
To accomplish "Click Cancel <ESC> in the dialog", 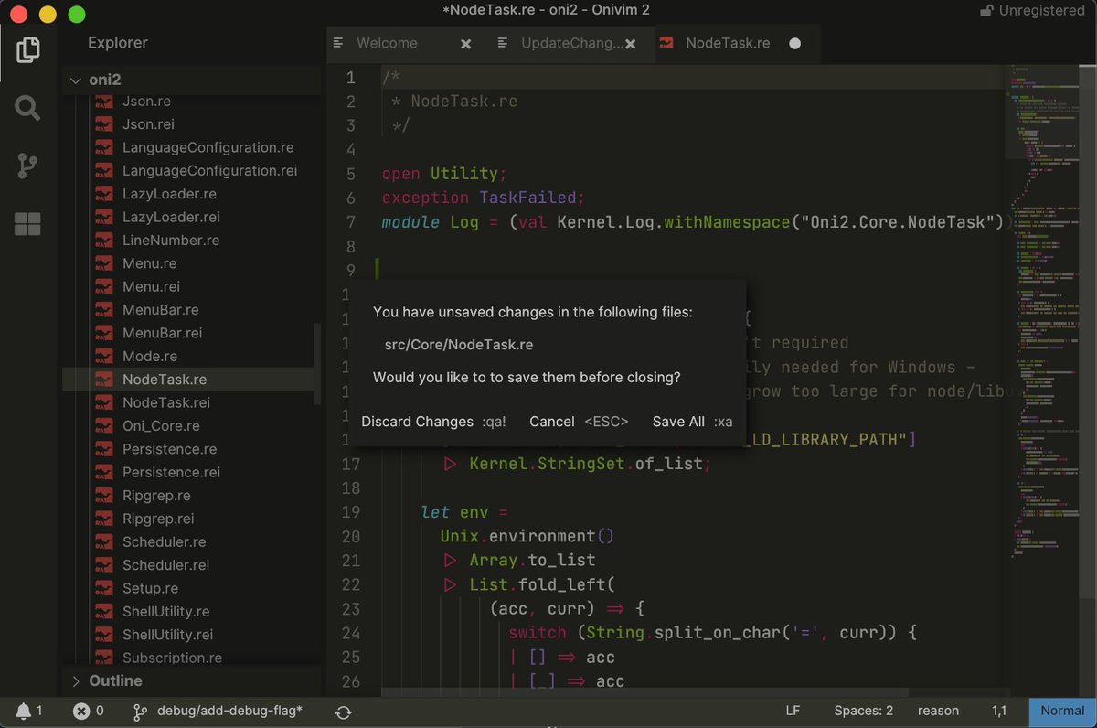I will pyautogui.click(x=579, y=422).
